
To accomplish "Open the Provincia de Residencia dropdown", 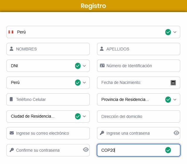I will (x=175, y=99).
